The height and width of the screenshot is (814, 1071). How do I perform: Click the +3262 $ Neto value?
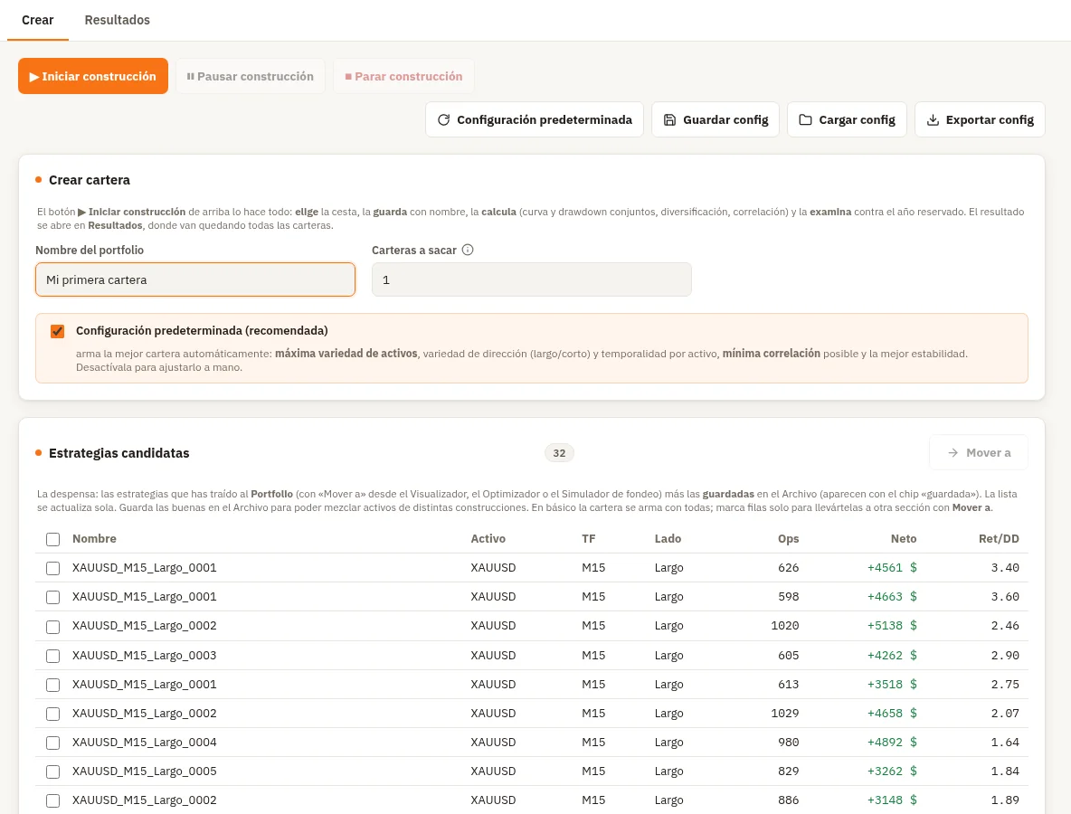892,771
